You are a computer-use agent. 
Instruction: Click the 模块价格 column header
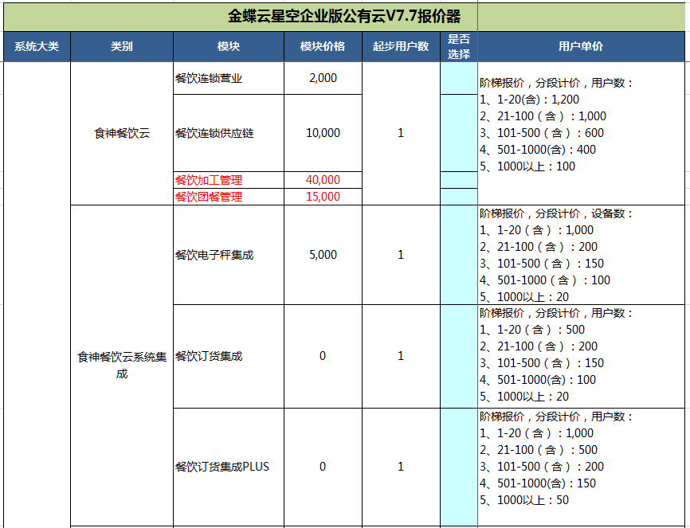(x=323, y=47)
